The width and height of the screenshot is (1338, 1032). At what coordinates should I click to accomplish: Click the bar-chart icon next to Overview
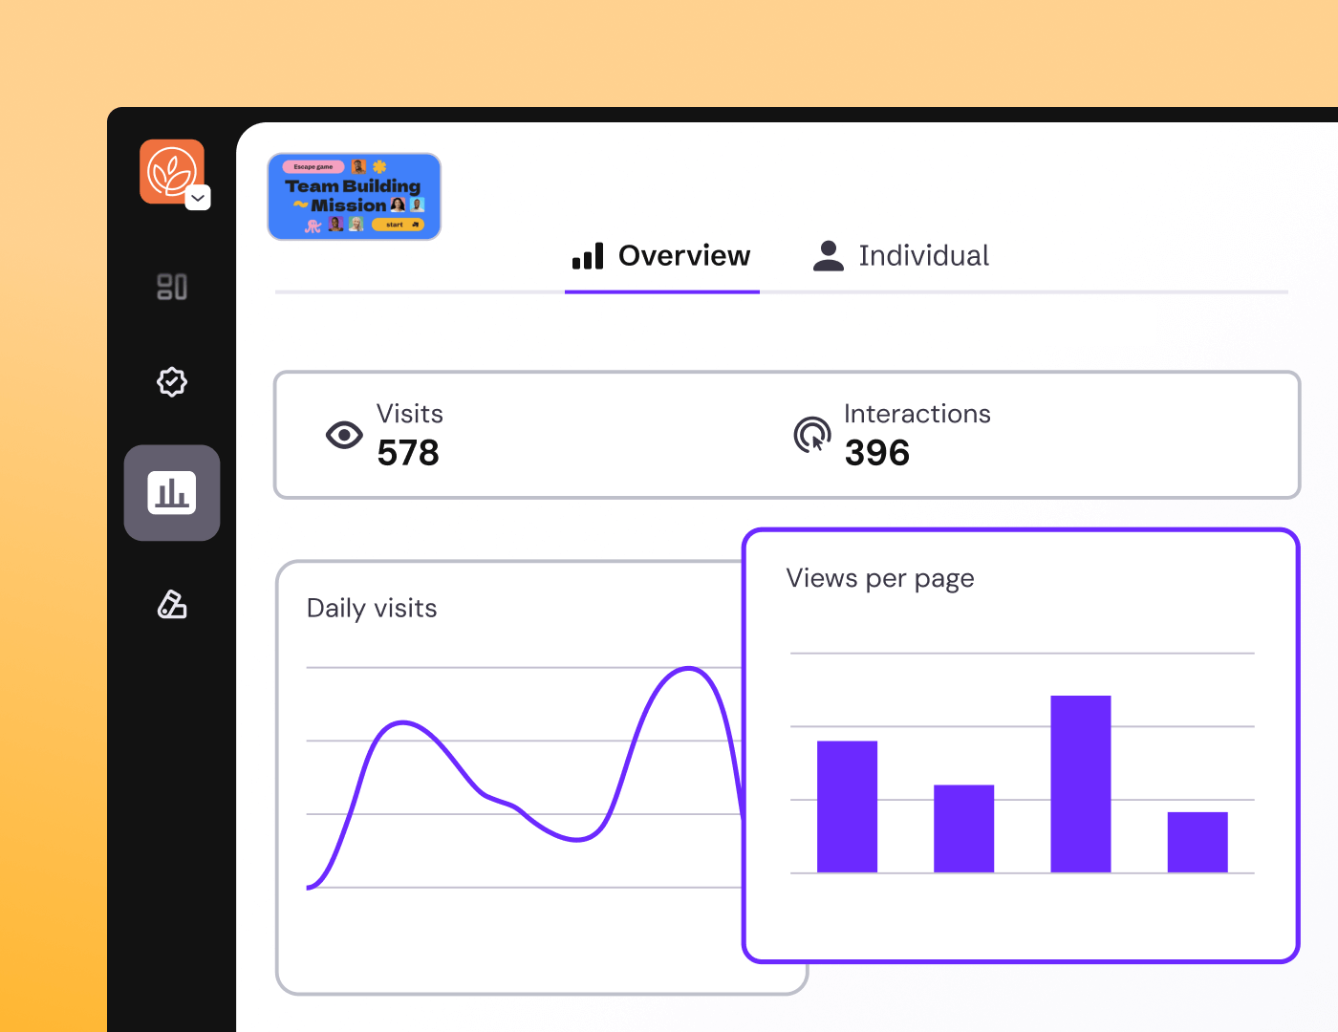[x=587, y=255]
